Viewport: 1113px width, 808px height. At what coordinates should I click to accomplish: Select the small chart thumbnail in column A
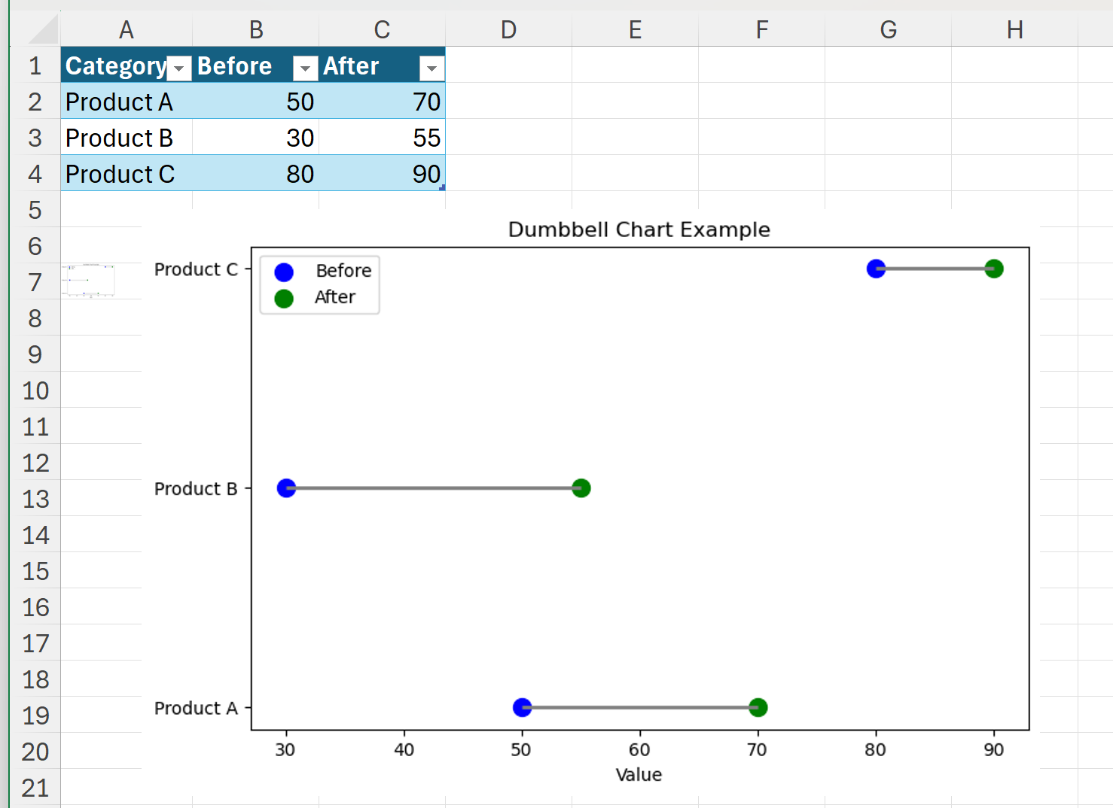pos(89,281)
